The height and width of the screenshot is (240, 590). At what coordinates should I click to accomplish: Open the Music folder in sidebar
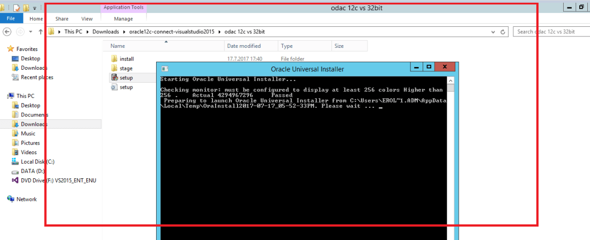point(28,133)
